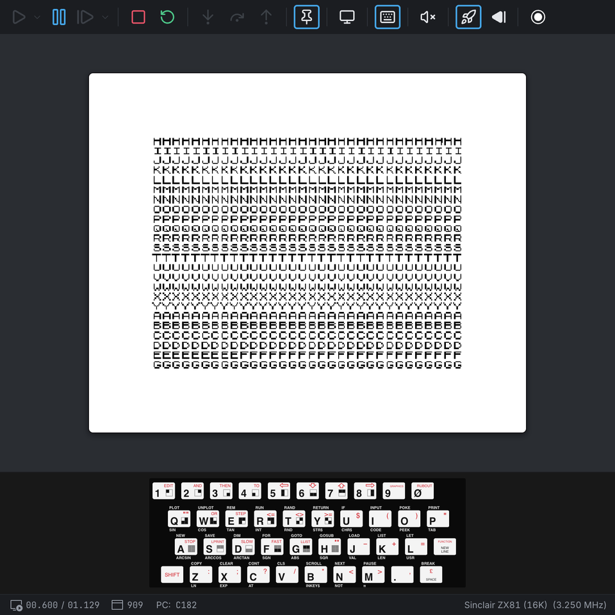Click the K LIST key
Image resolution: width=615 pixels, height=615 pixels.
pos(387,546)
